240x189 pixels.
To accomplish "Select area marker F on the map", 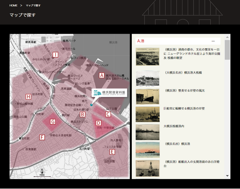I will [x=42, y=138].
